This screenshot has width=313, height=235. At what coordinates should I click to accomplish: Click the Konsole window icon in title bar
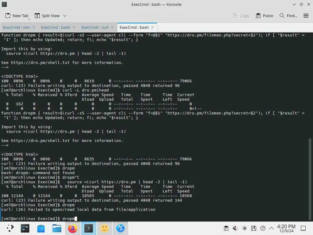[x=4, y=4]
